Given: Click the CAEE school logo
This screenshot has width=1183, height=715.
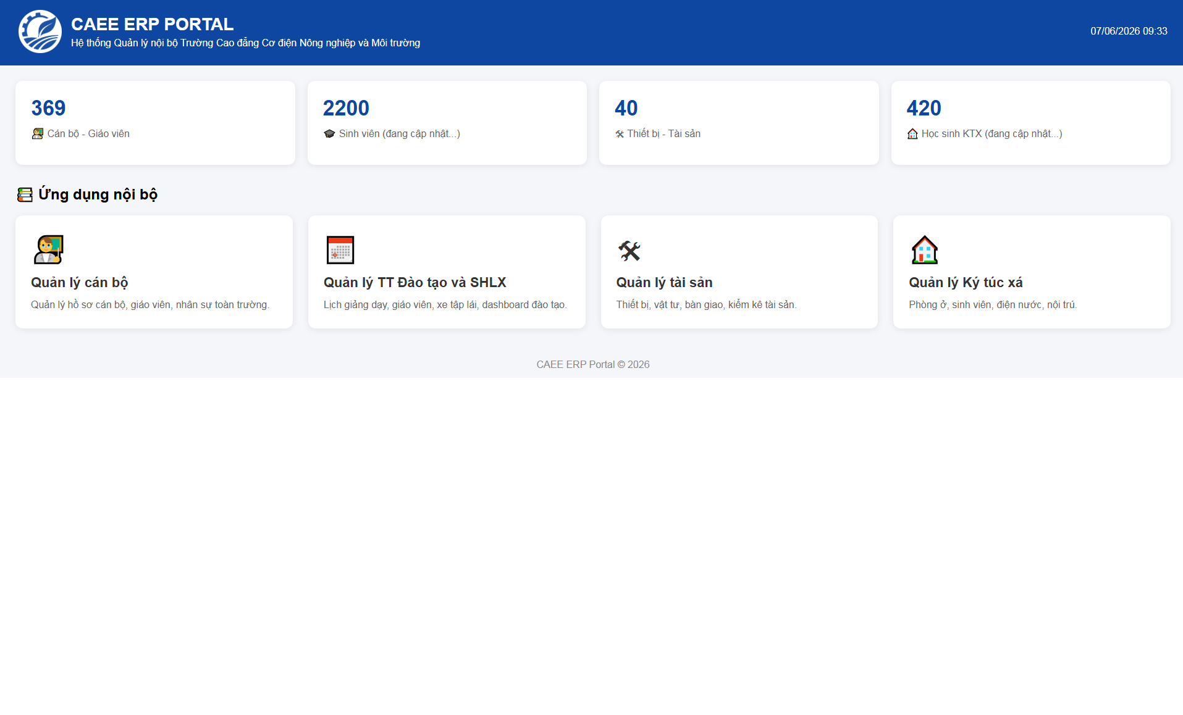Looking at the screenshot, I should tap(40, 31).
